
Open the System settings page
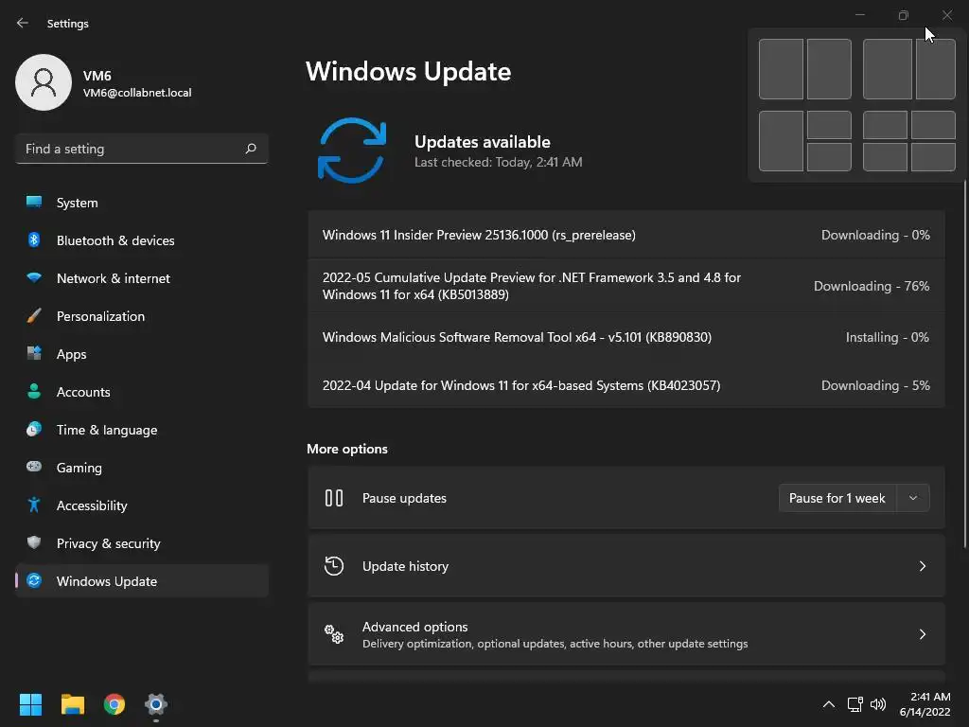click(142, 203)
